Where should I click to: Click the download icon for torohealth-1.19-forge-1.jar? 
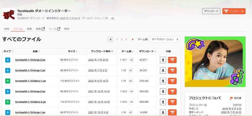tap(163, 71)
